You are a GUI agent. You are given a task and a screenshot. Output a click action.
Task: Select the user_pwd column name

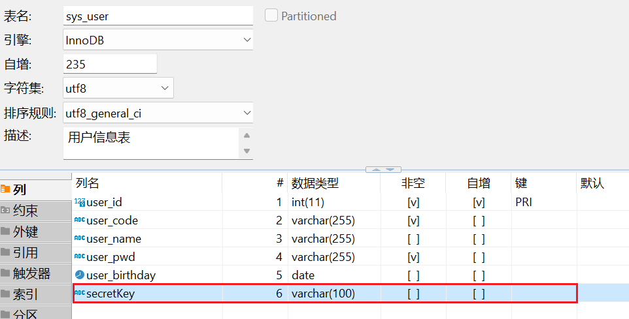(x=110, y=258)
